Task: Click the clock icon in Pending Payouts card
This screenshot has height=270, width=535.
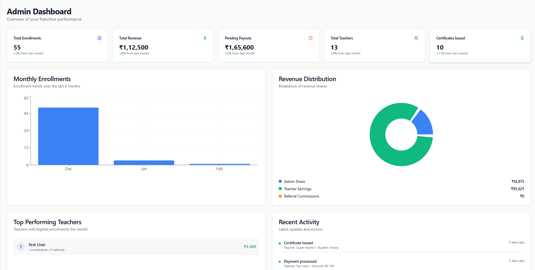Action: coord(310,38)
